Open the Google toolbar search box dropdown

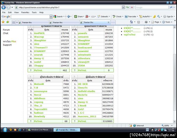click(x=51, y=17)
